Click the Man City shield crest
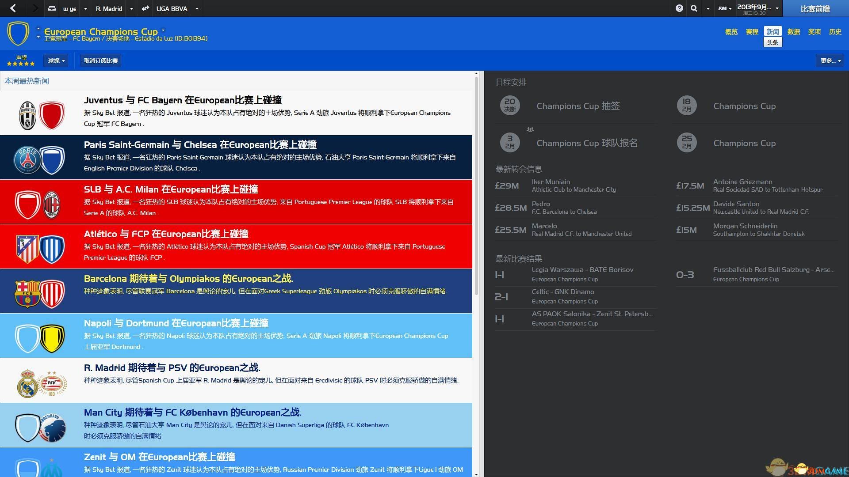Image resolution: width=849 pixels, height=477 pixels. coord(27,428)
